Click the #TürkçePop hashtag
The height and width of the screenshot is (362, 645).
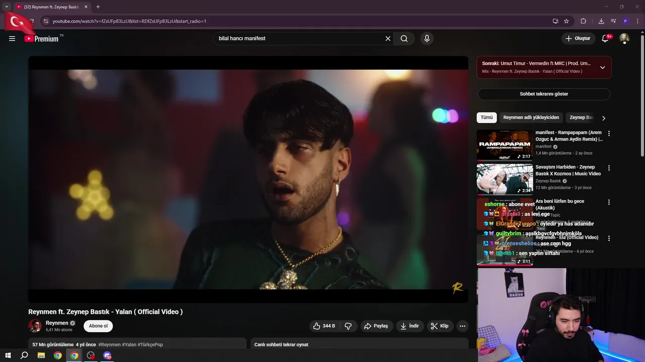[x=150, y=344]
